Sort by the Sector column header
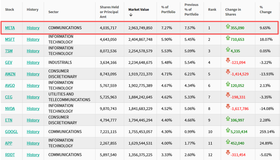The height and width of the screenshot is (160, 280). 53,12
